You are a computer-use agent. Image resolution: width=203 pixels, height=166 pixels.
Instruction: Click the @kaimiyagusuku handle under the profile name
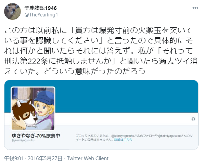23,140
